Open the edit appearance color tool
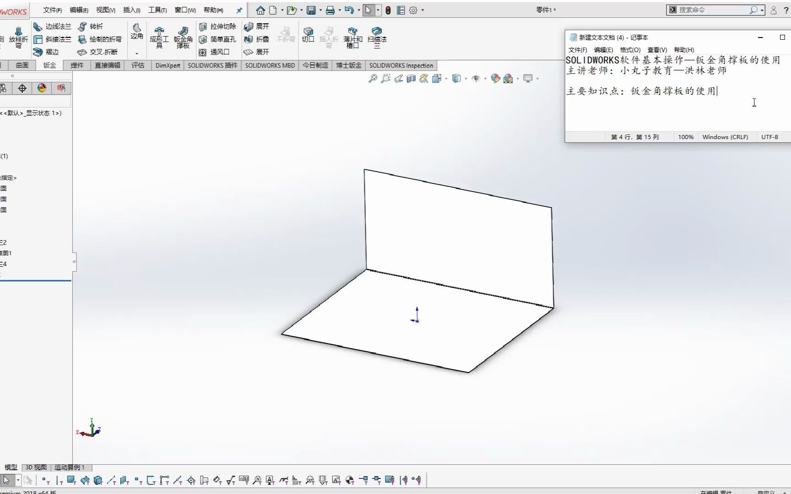Image resolution: width=791 pixels, height=494 pixels. coord(495,78)
